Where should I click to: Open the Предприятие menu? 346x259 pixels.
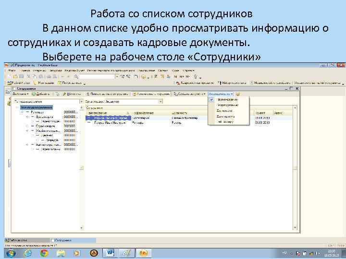pyautogui.click(x=146, y=71)
